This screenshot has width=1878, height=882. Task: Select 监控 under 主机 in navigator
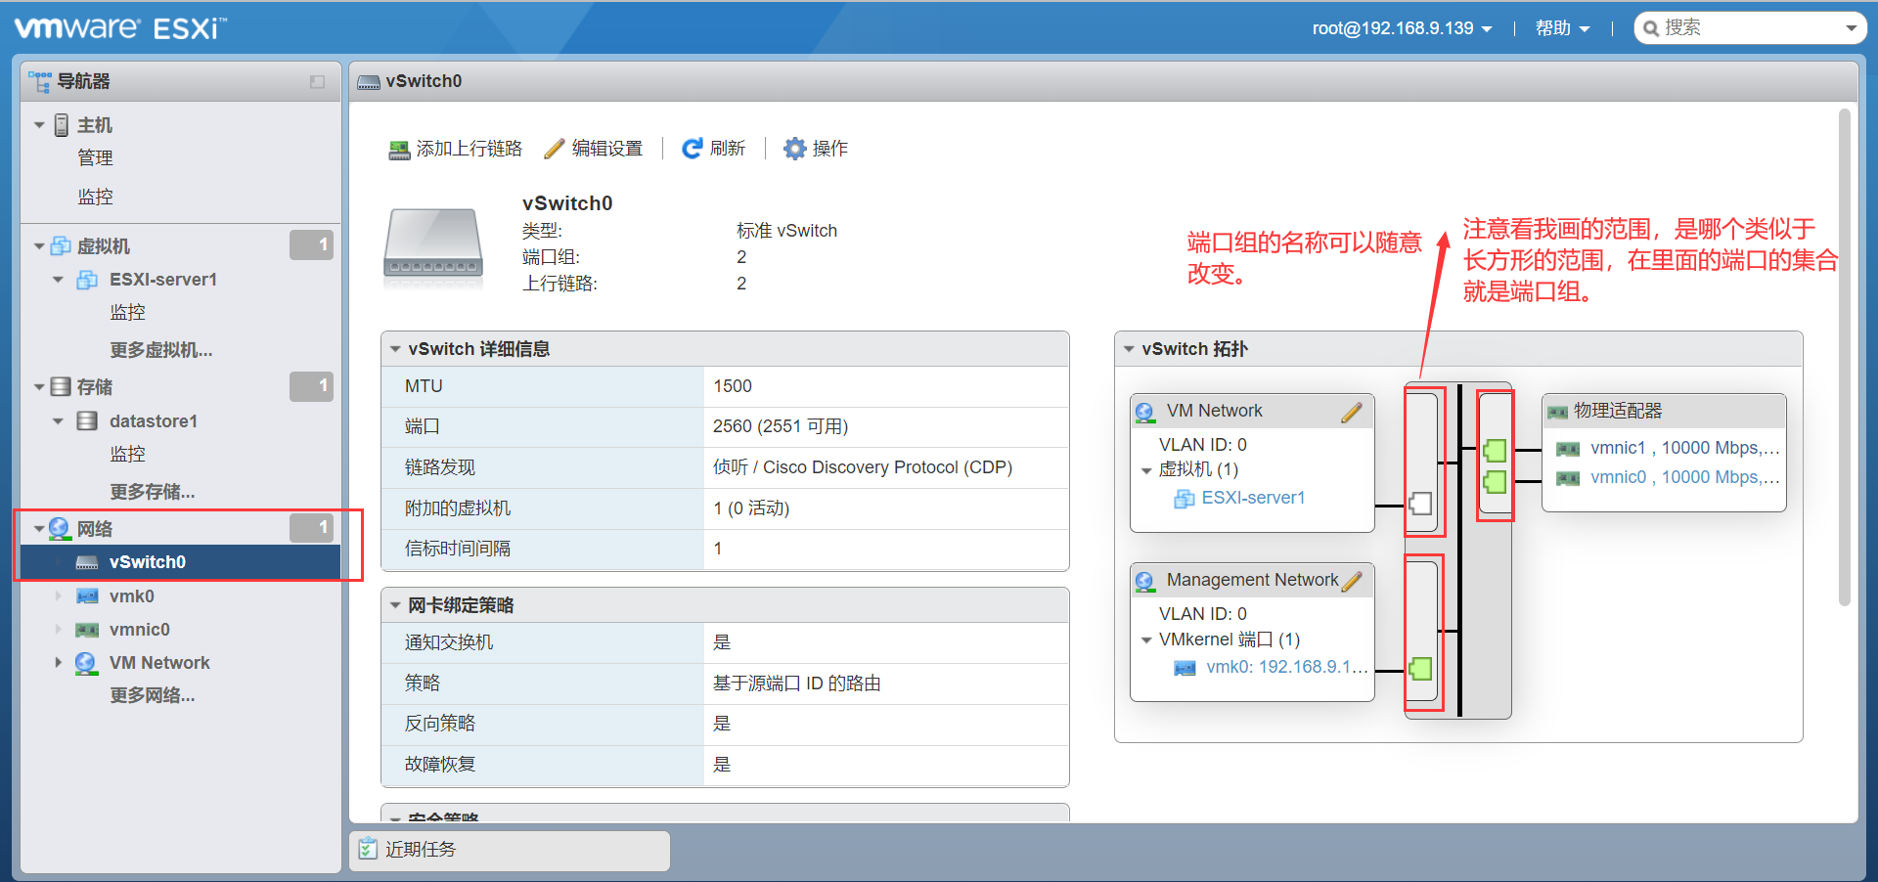tap(95, 196)
